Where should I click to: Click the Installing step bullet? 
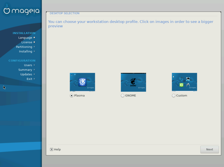click(34, 51)
